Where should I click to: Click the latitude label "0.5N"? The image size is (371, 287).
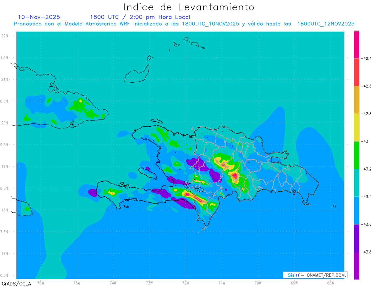[5, 101]
